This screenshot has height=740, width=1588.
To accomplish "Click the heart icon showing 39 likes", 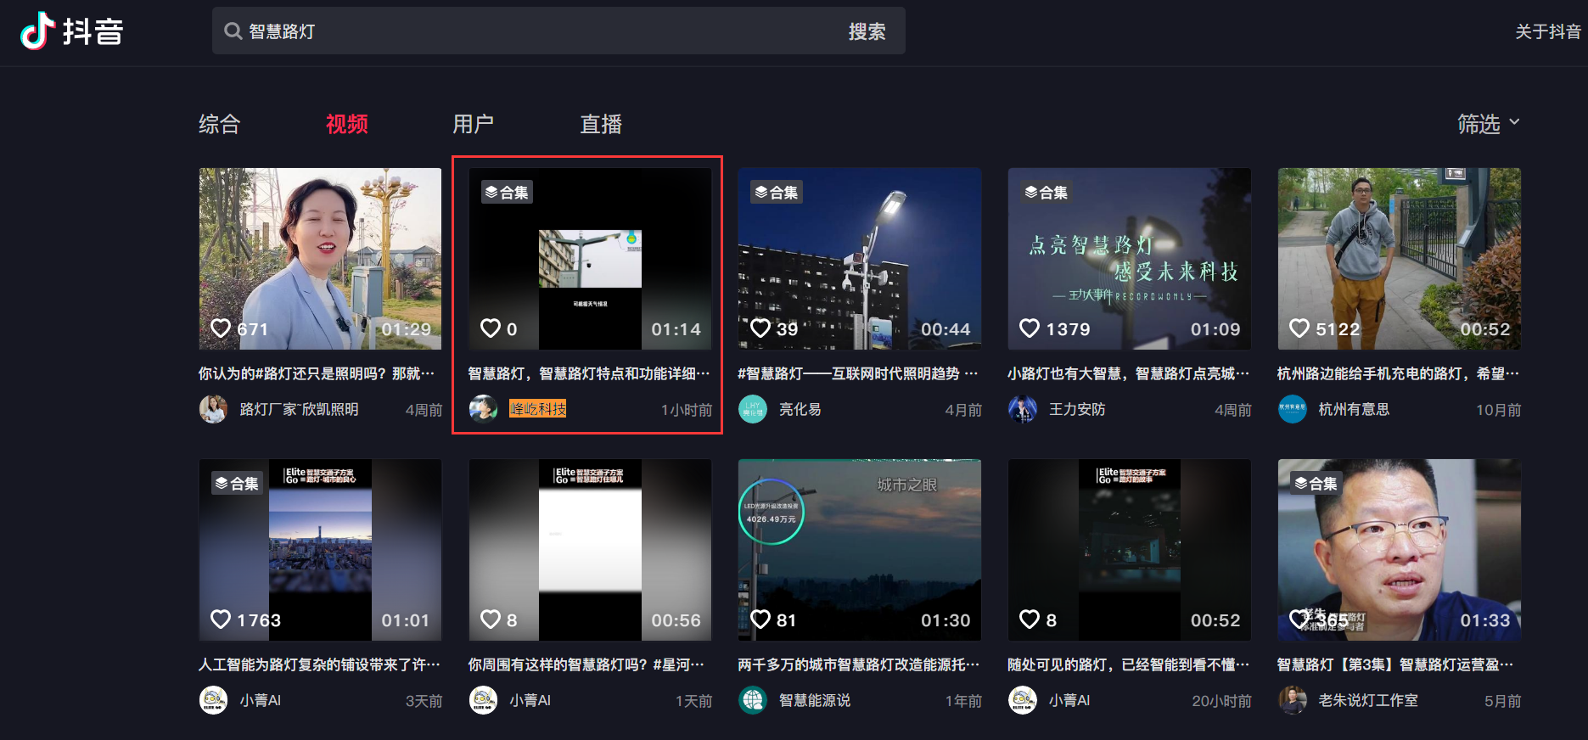I will pyautogui.click(x=760, y=328).
